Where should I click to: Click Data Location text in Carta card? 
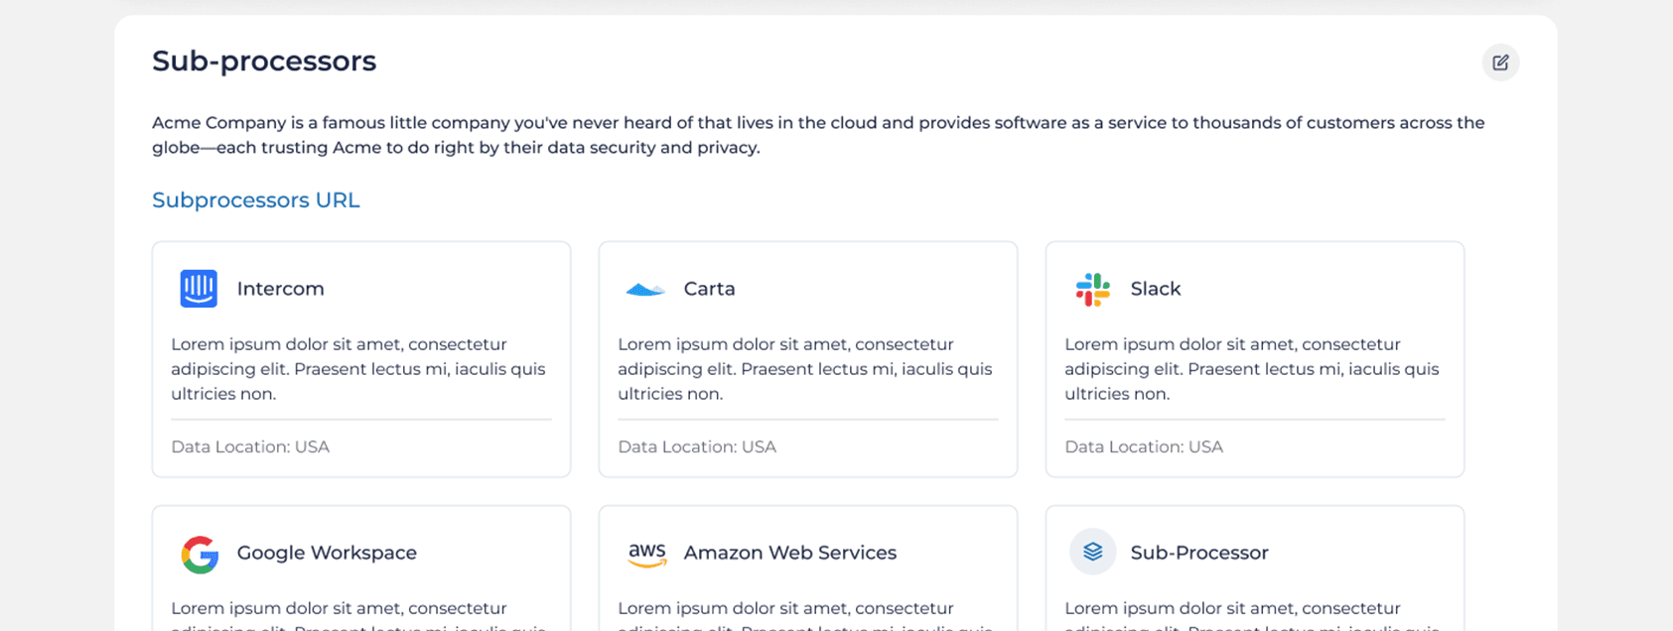[696, 446]
